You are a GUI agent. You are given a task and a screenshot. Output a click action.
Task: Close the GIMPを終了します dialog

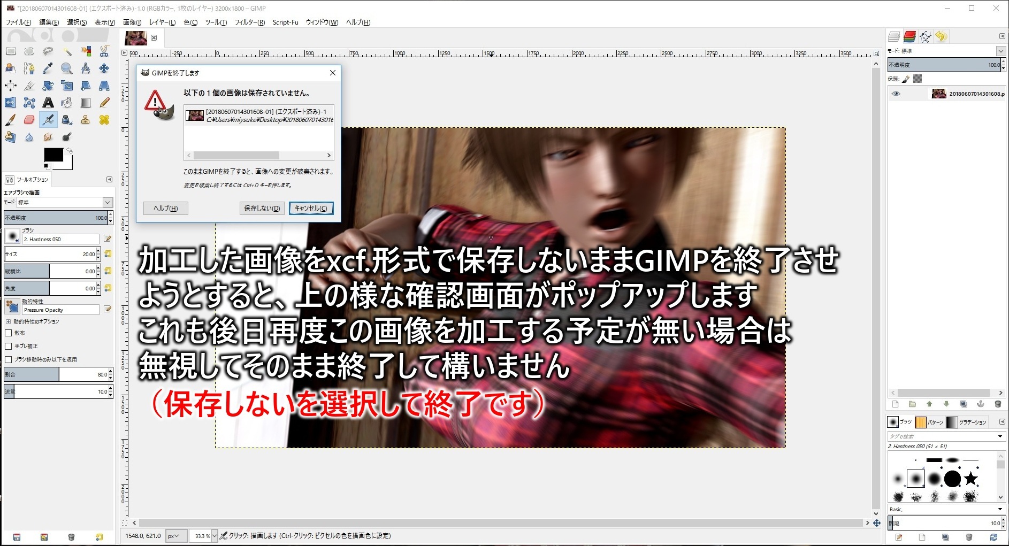[x=333, y=73]
